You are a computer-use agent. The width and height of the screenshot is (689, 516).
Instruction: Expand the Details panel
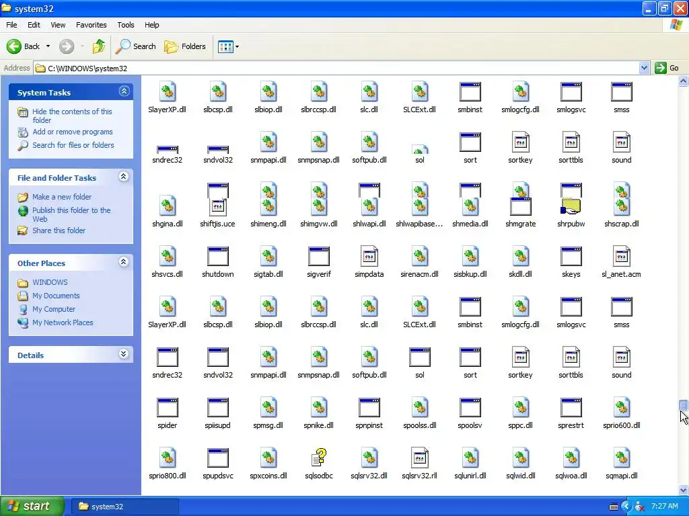coord(124,354)
